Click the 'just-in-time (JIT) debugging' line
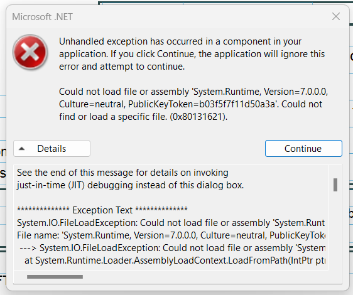The image size is (353, 295). 131,185
